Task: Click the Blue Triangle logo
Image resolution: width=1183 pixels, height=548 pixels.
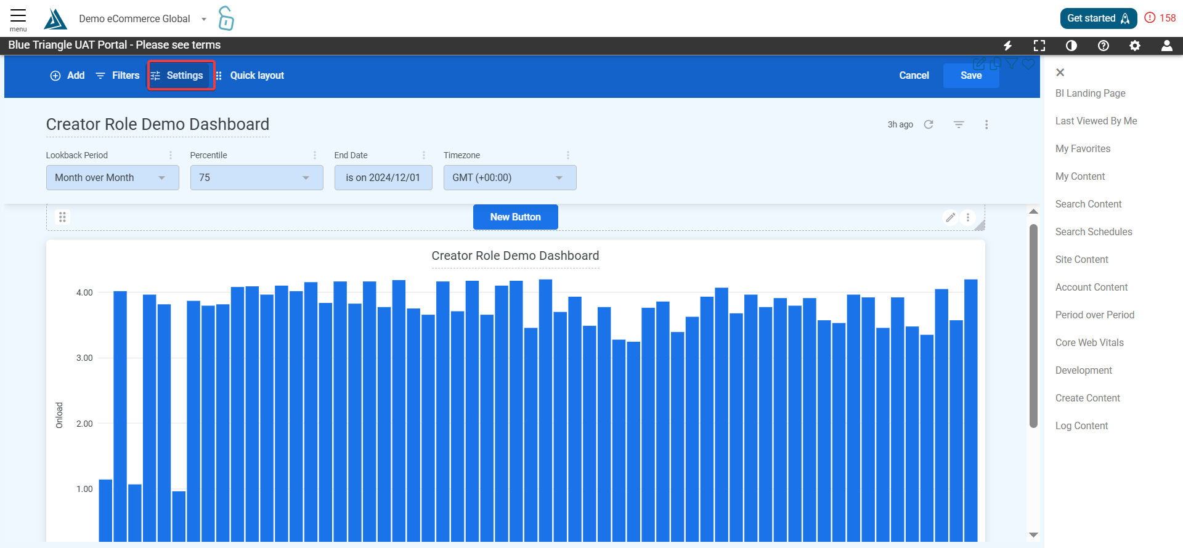Action: pos(55,19)
